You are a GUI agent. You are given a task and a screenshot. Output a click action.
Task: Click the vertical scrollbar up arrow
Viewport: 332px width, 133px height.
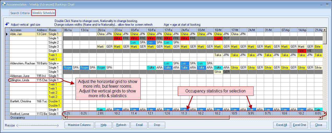click(325, 30)
